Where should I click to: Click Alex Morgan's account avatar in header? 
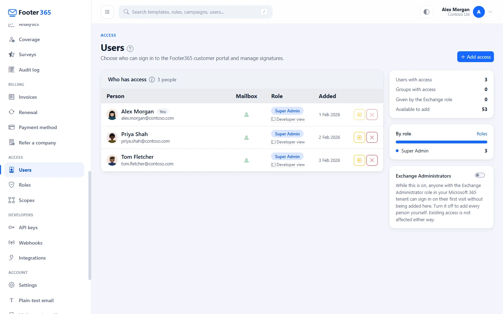[479, 12]
